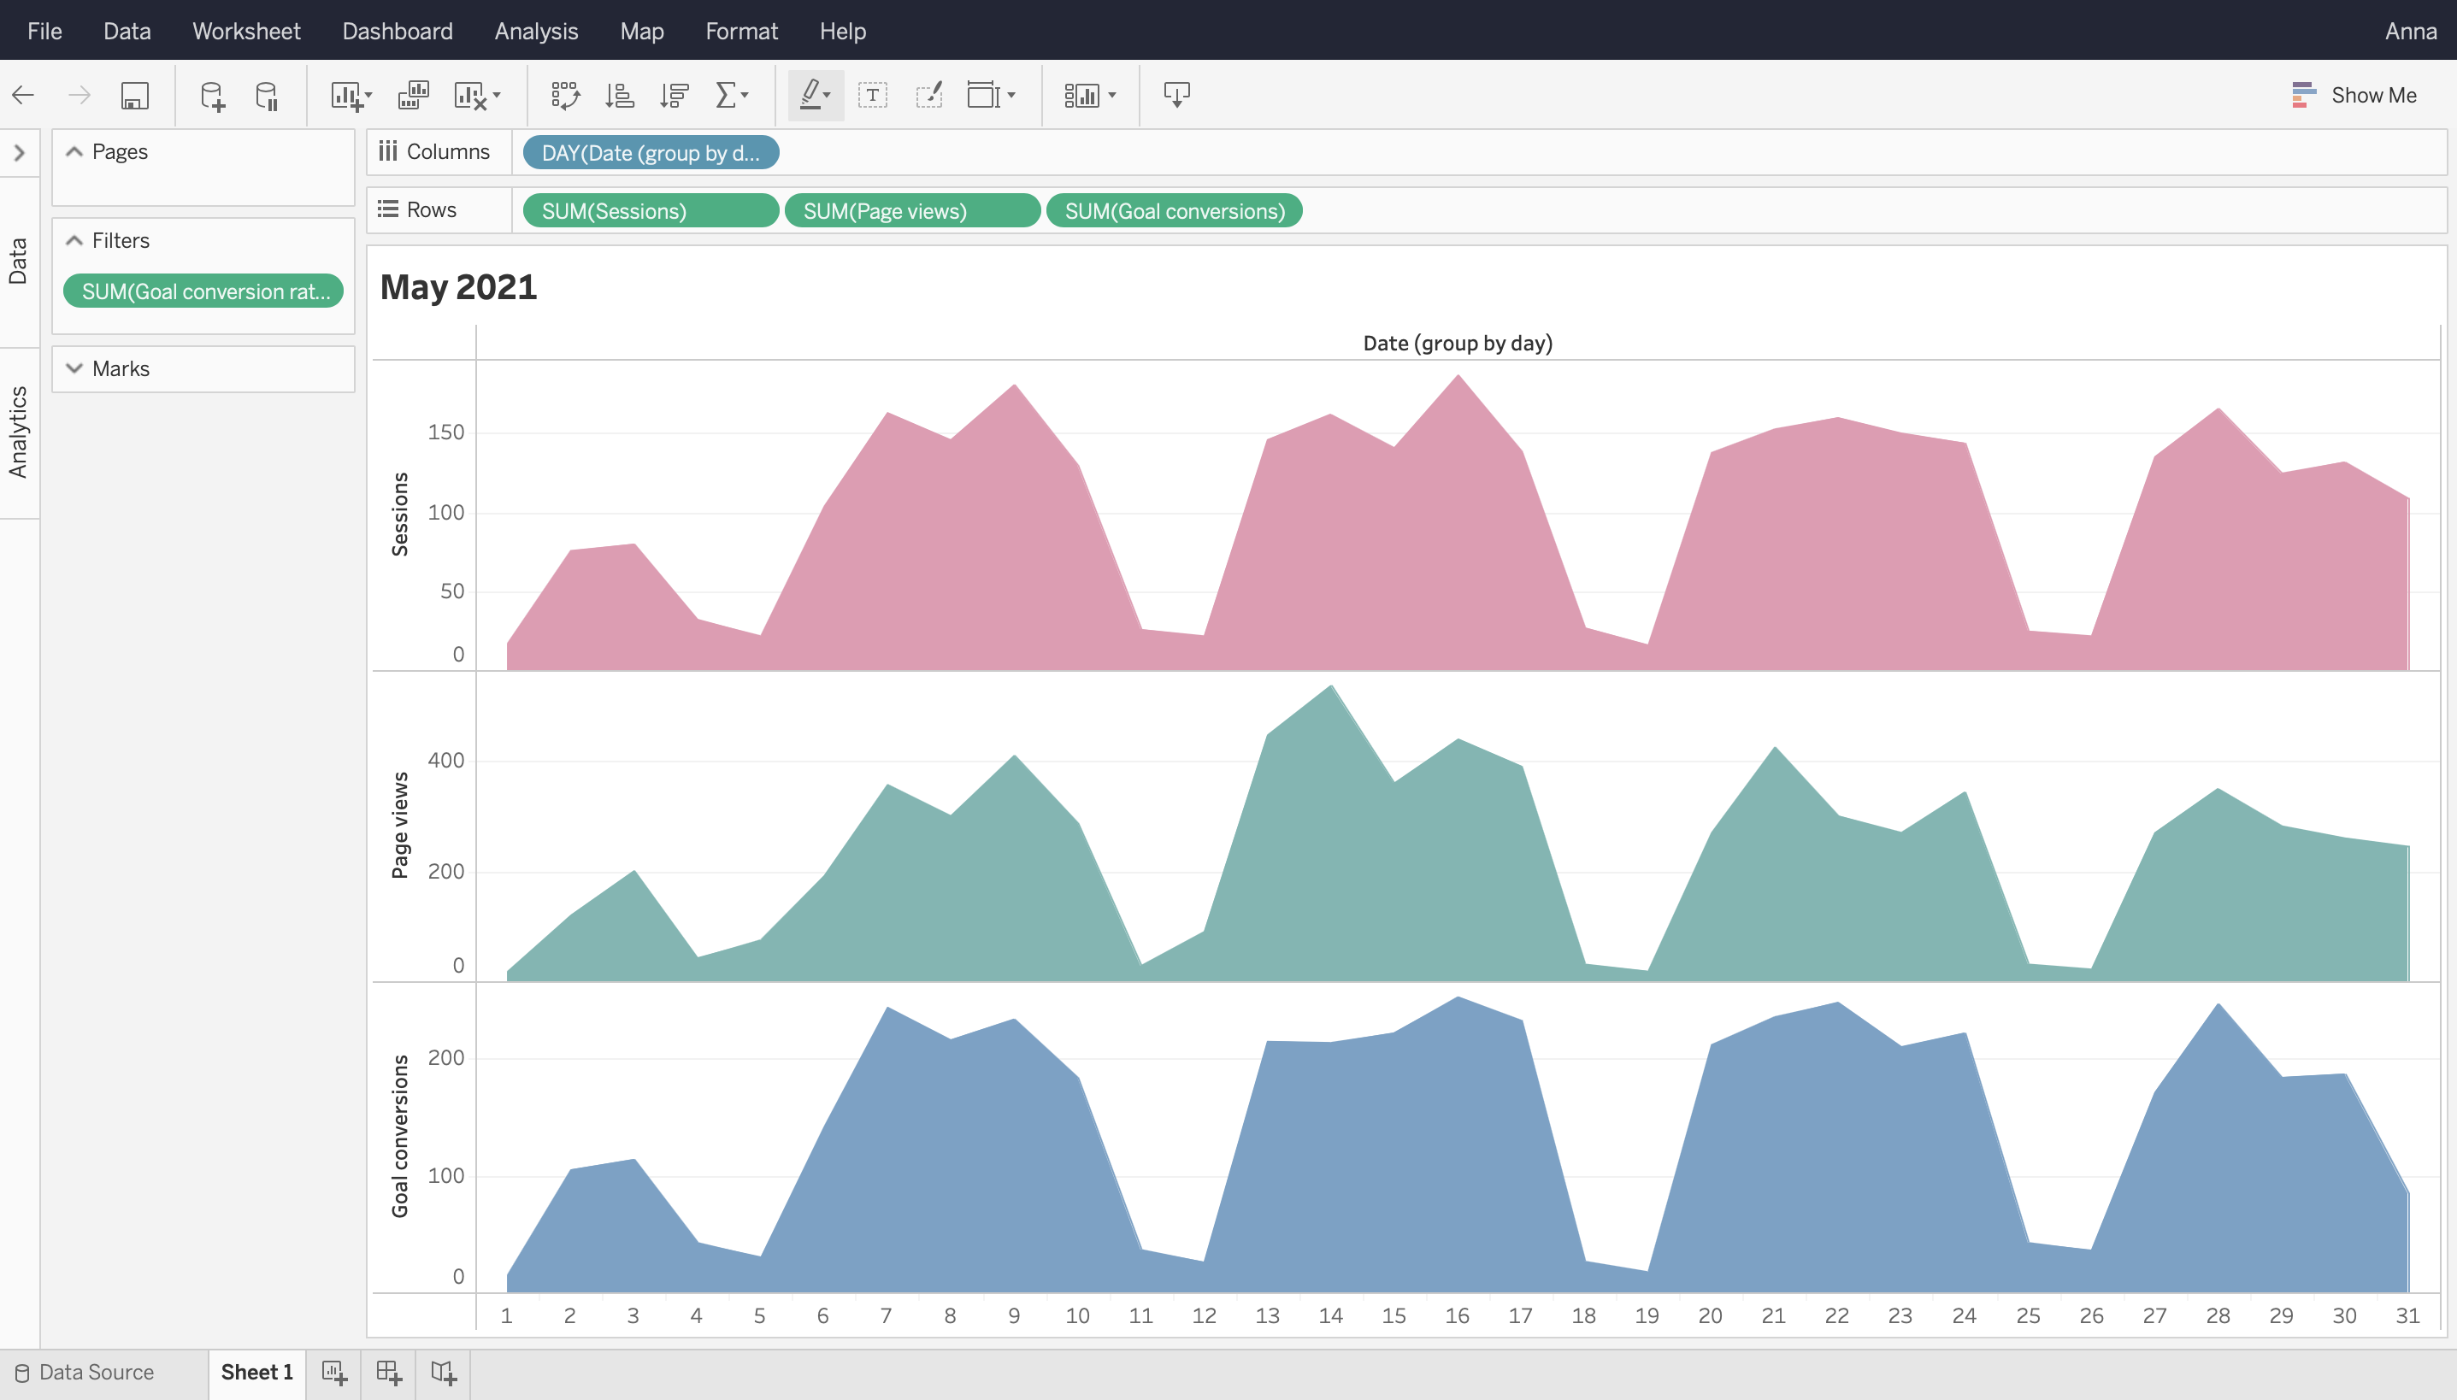Expand the Filters panel
This screenshot has height=1400, width=2457.
(73, 239)
